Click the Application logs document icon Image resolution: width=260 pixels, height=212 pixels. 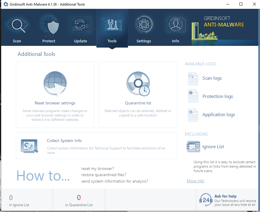(x=193, y=115)
